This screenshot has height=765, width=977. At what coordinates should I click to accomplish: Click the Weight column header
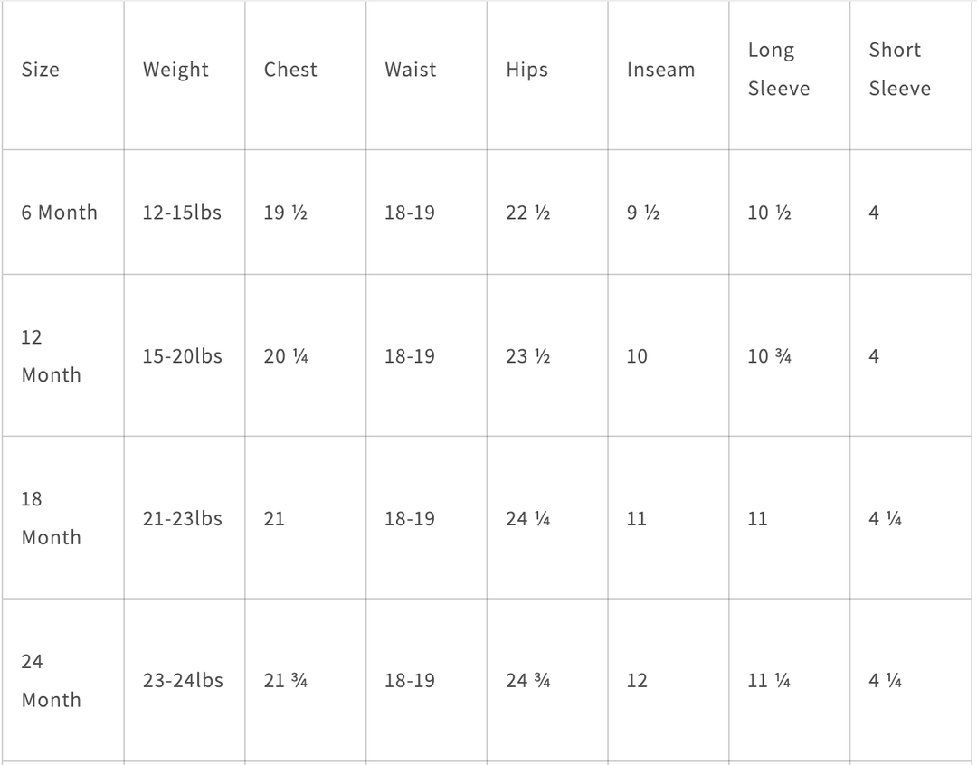tap(175, 70)
